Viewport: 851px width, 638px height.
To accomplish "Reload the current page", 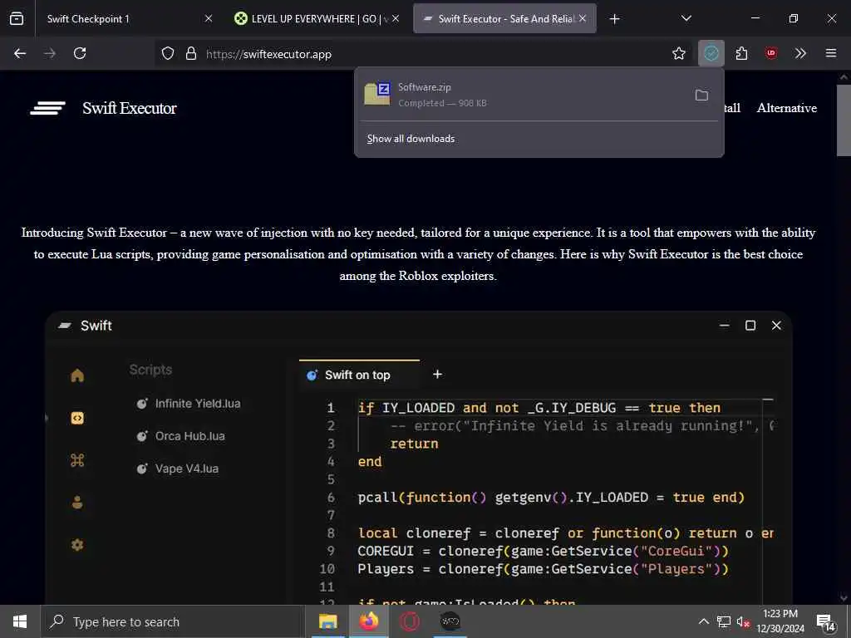I will (80, 53).
